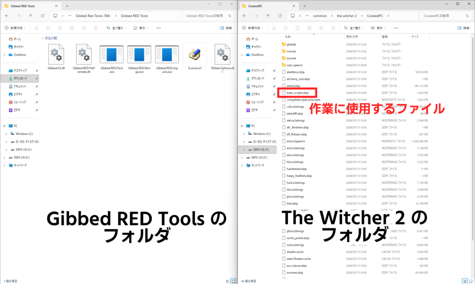Select Gibbed.RED.Strings.exe icon
Viewport: 475px width, 284px height.
point(139,55)
